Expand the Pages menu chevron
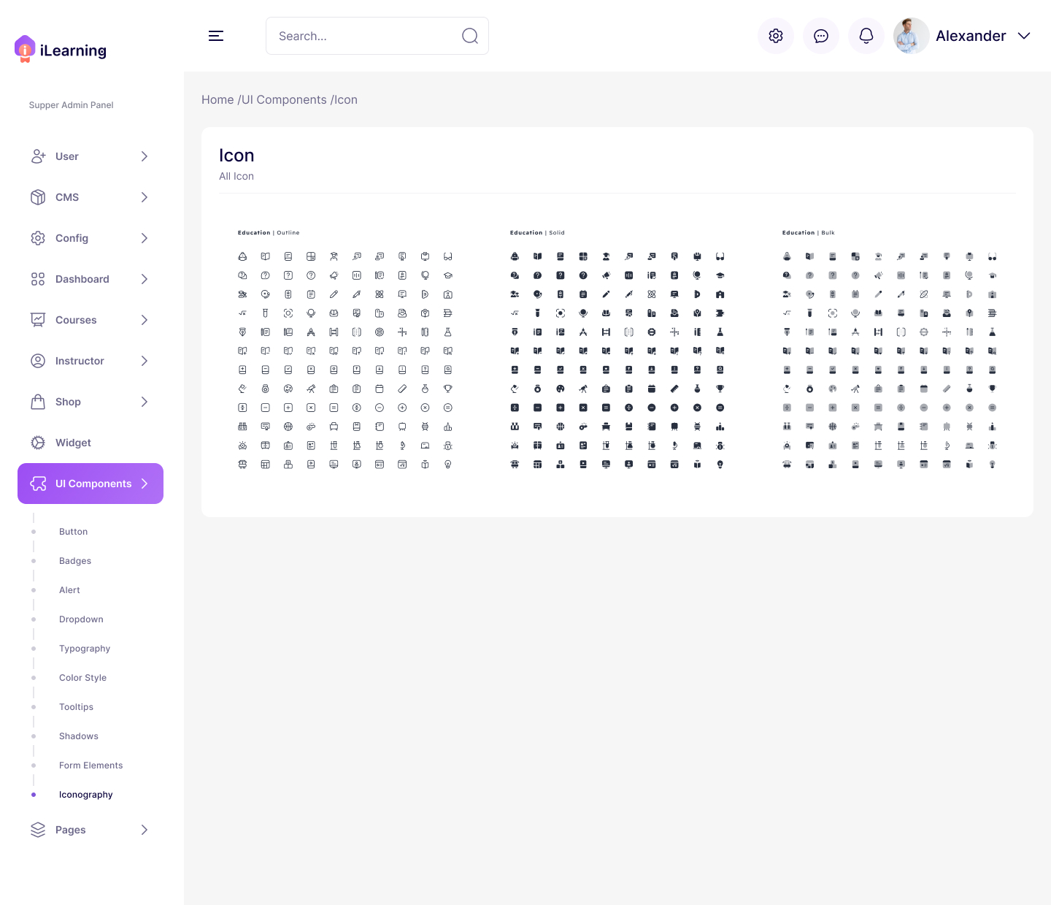 click(x=145, y=830)
